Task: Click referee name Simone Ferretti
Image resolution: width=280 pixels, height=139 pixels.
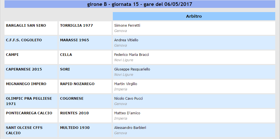Action: coord(127,26)
